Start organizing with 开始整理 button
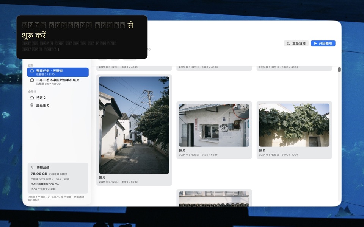This screenshot has width=364, height=227. pos(323,43)
